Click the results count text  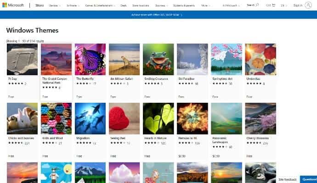[x=25, y=41]
